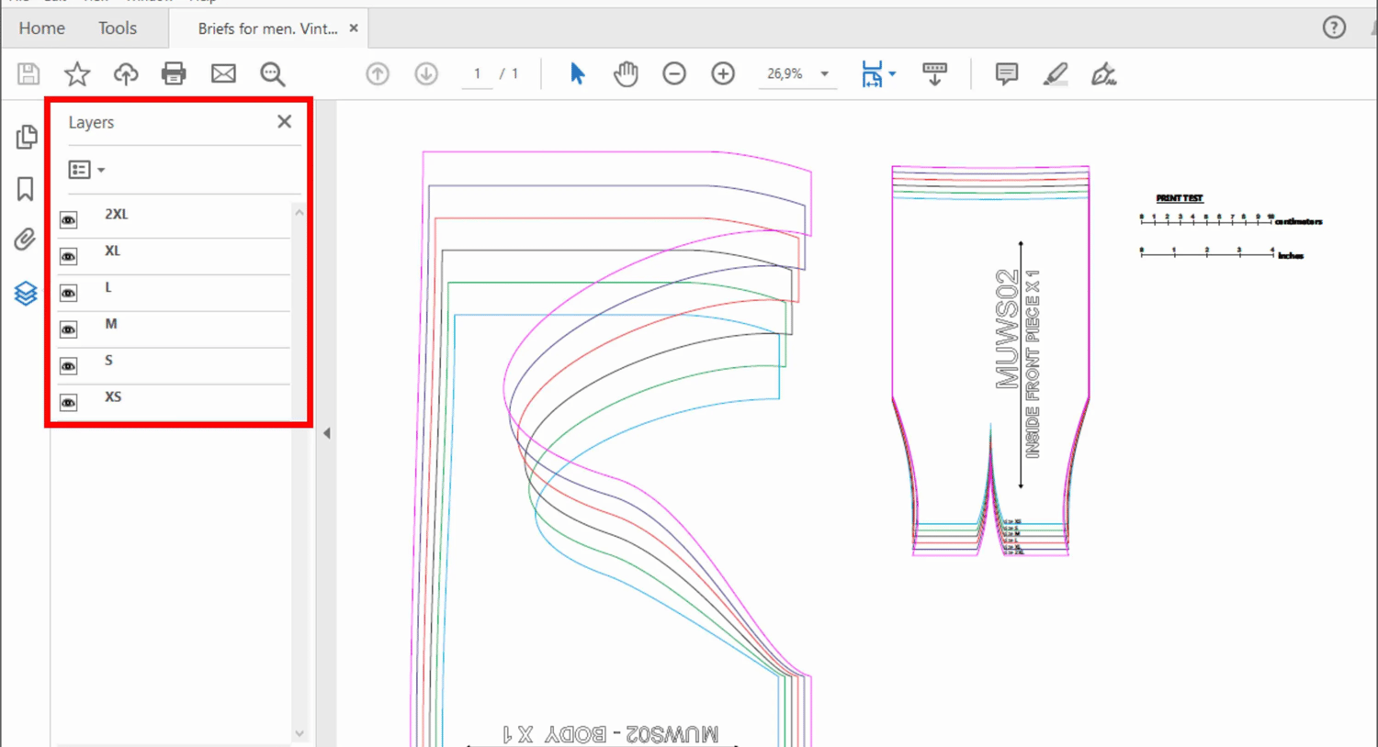Expand the zoom percentage dropdown
This screenshot has height=747, width=1378.
824,73
